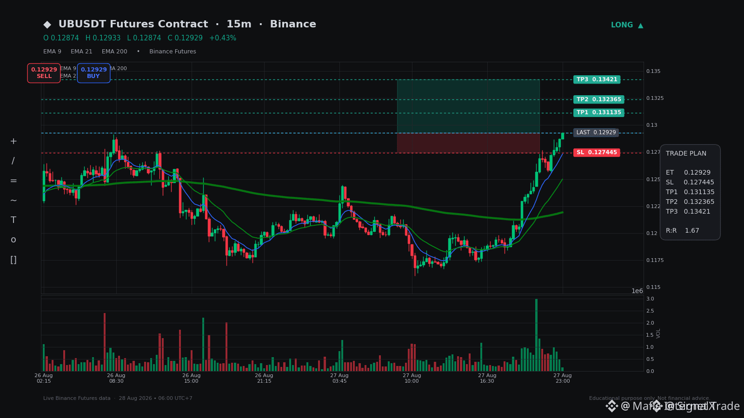The image size is (744, 418).
Task: Click the 'R:R 1.67' row in Trade Plan
Action: (x=683, y=230)
